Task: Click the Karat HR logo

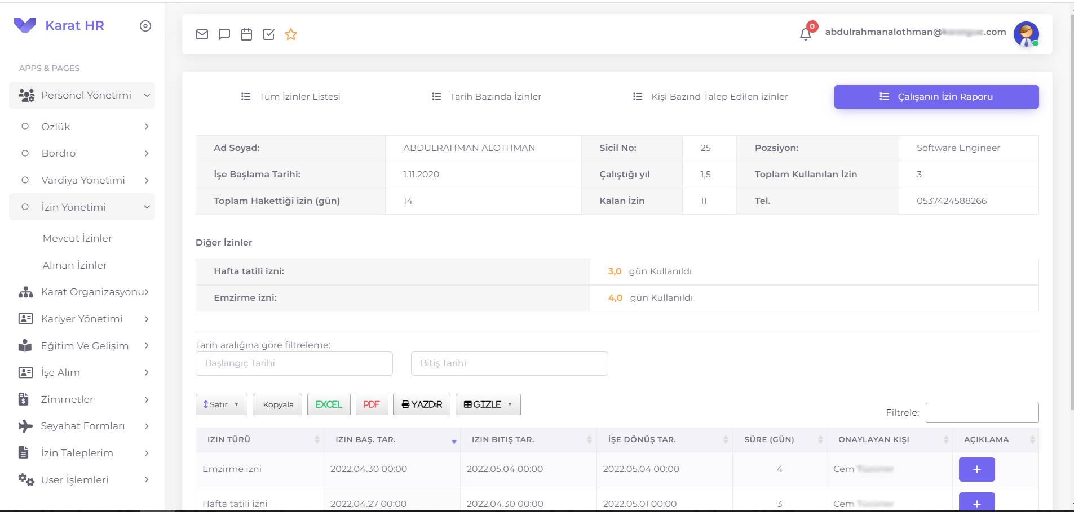Action: 63,25
